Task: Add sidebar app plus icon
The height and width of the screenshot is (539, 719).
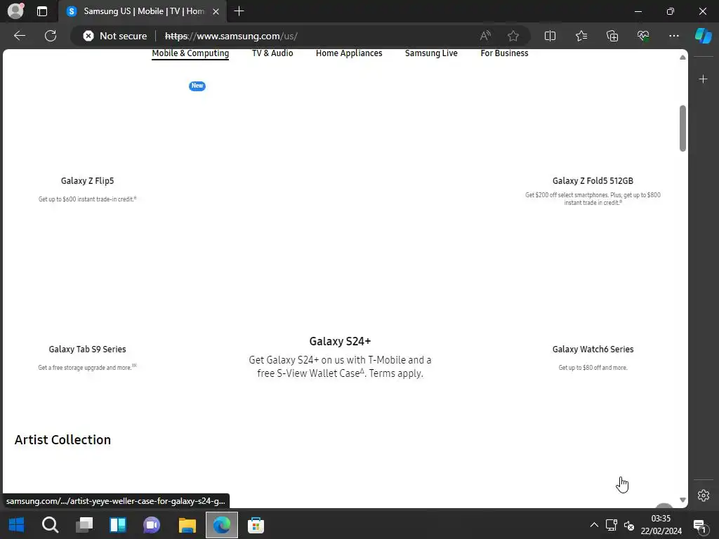Action: click(703, 79)
